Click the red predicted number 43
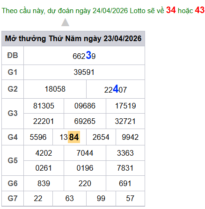The height and width of the screenshot is (209, 205). coord(200,10)
